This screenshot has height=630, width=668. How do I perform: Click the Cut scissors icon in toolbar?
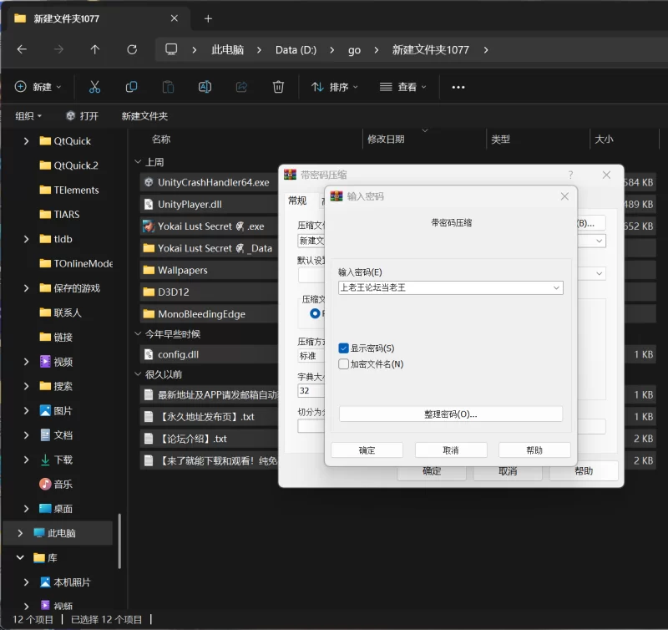[x=94, y=87]
